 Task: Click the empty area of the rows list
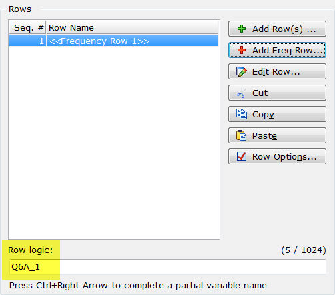tap(114, 142)
